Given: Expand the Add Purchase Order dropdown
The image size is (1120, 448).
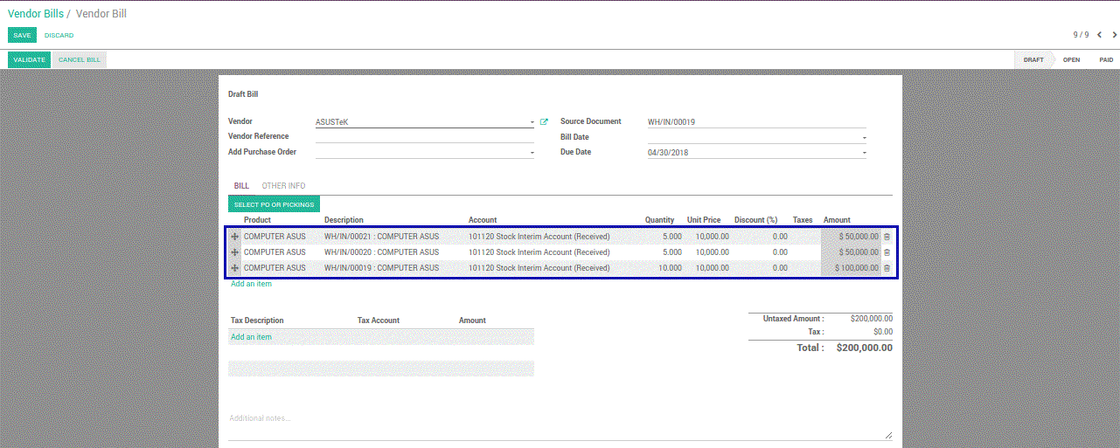Looking at the screenshot, I should tap(532, 153).
